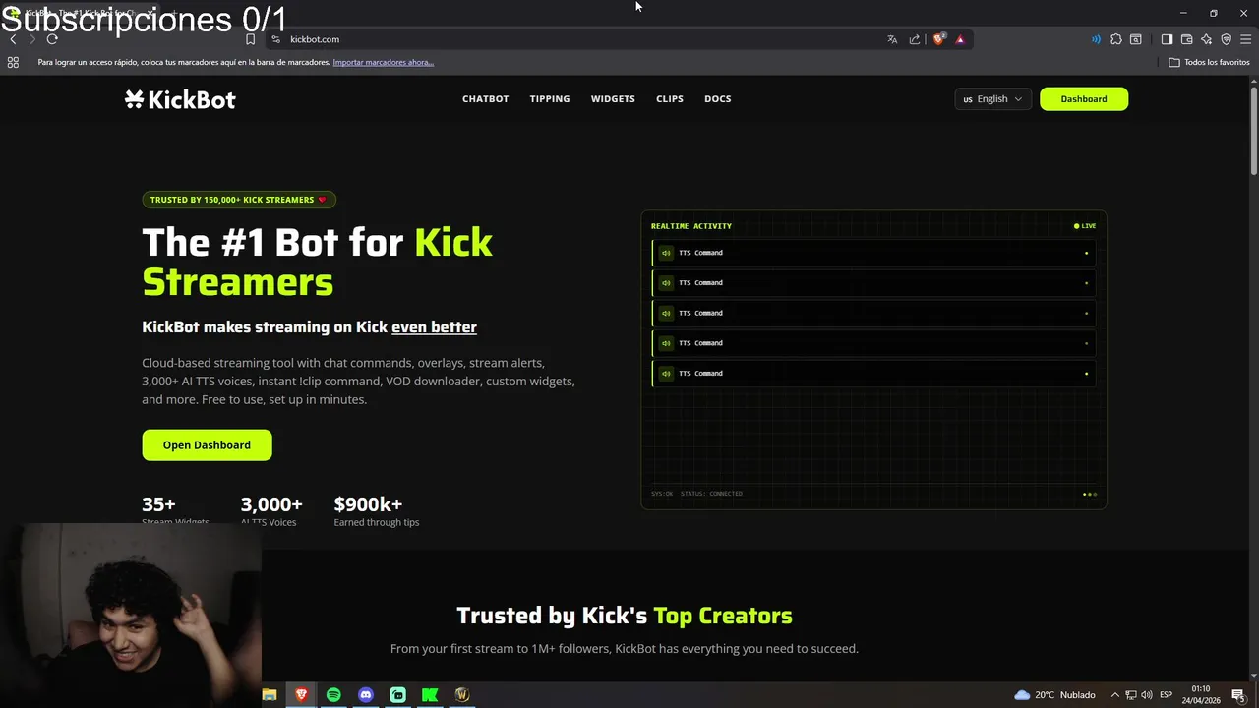Open Spotify from the taskbar
This screenshot has height=708, width=1259.
[333, 694]
